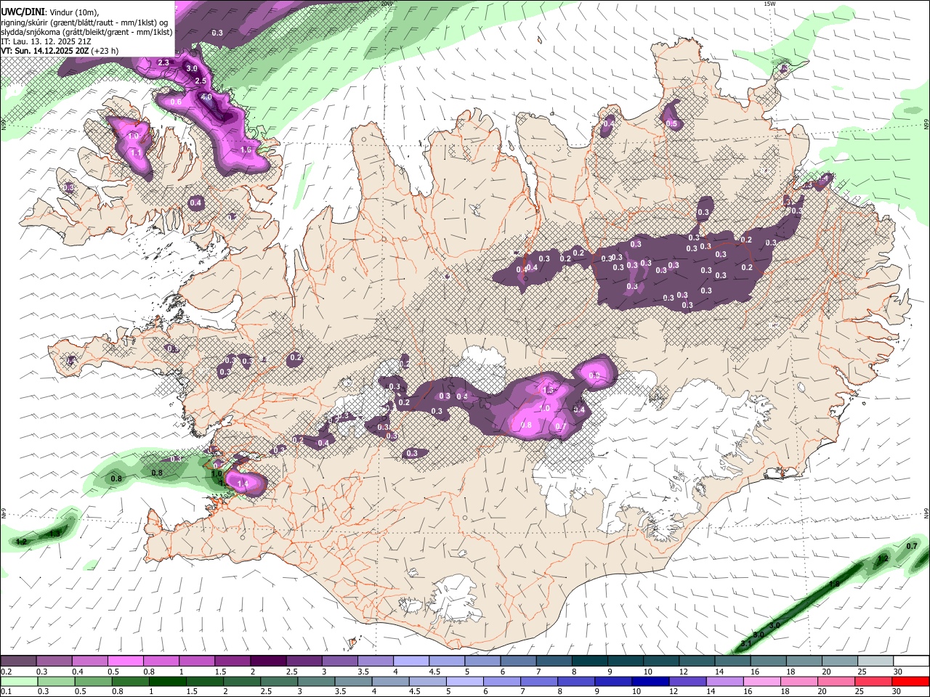Click the 3.0 snowfall value in the northwest
Screen dimensions: 930x697
coord(192,68)
